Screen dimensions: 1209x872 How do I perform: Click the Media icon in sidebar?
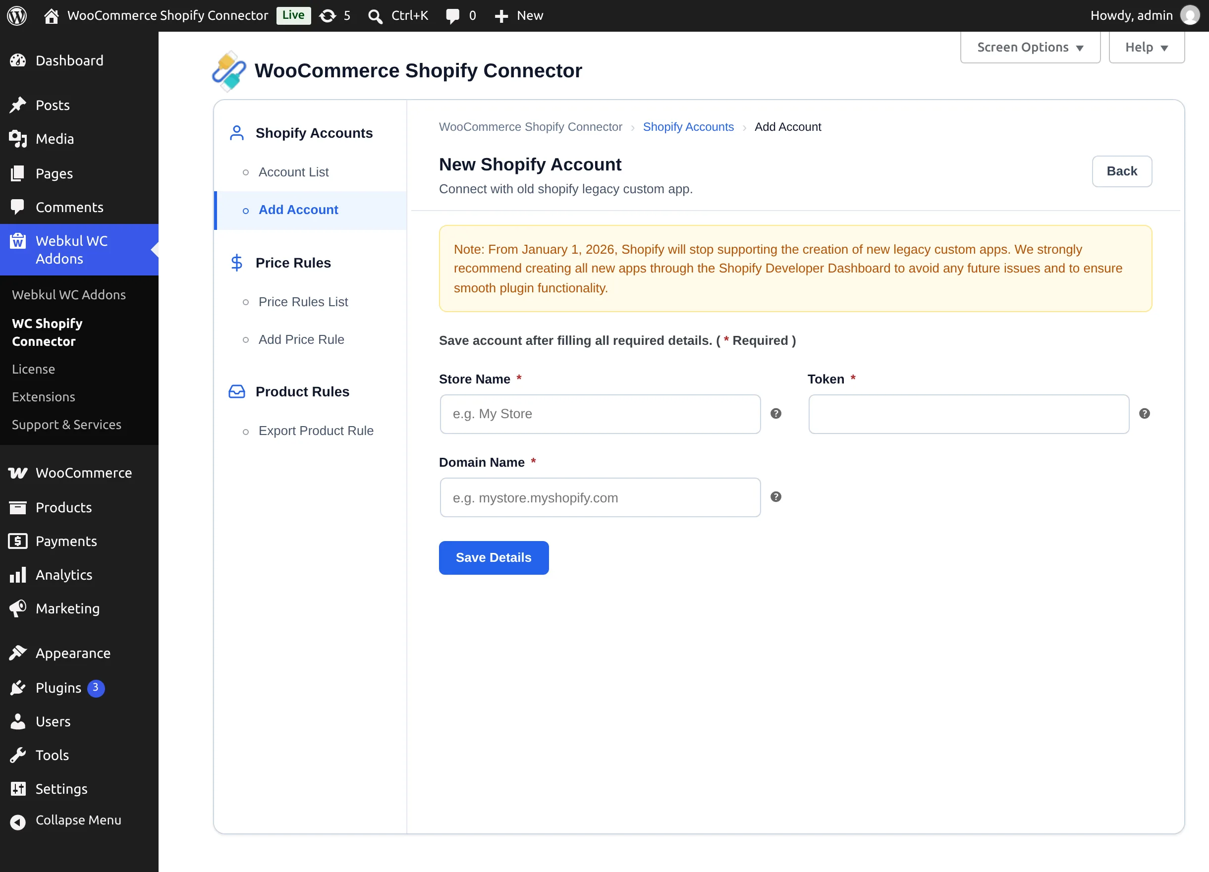pyautogui.click(x=18, y=139)
